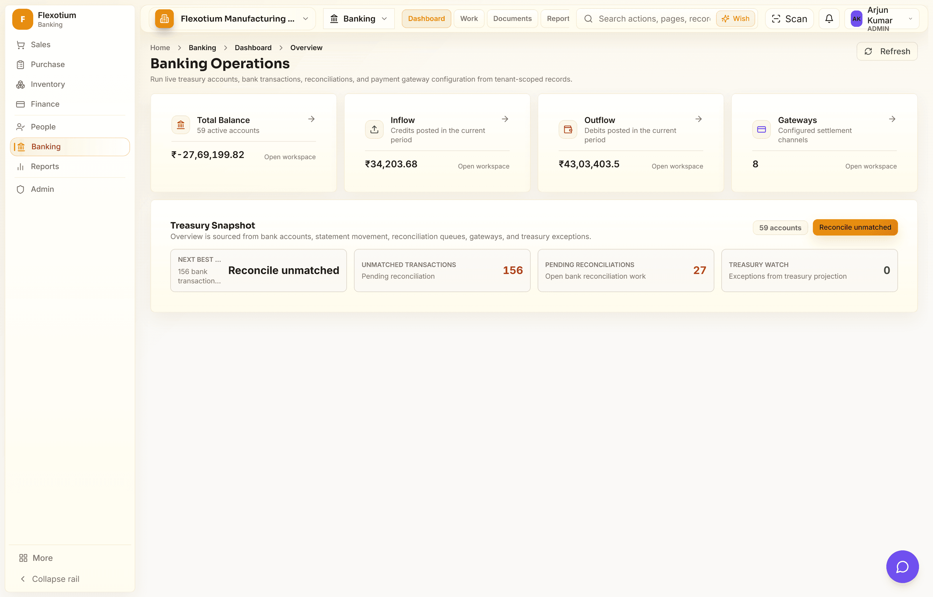Go to Dashboard breadcrumb
The width and height of the screenshot is (933, 597).
(253, 48)
